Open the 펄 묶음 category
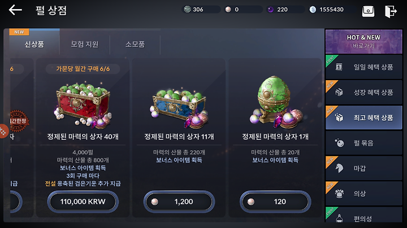Image resolution: width=407 pixels, height=228 pixels. tap(363, 143)
